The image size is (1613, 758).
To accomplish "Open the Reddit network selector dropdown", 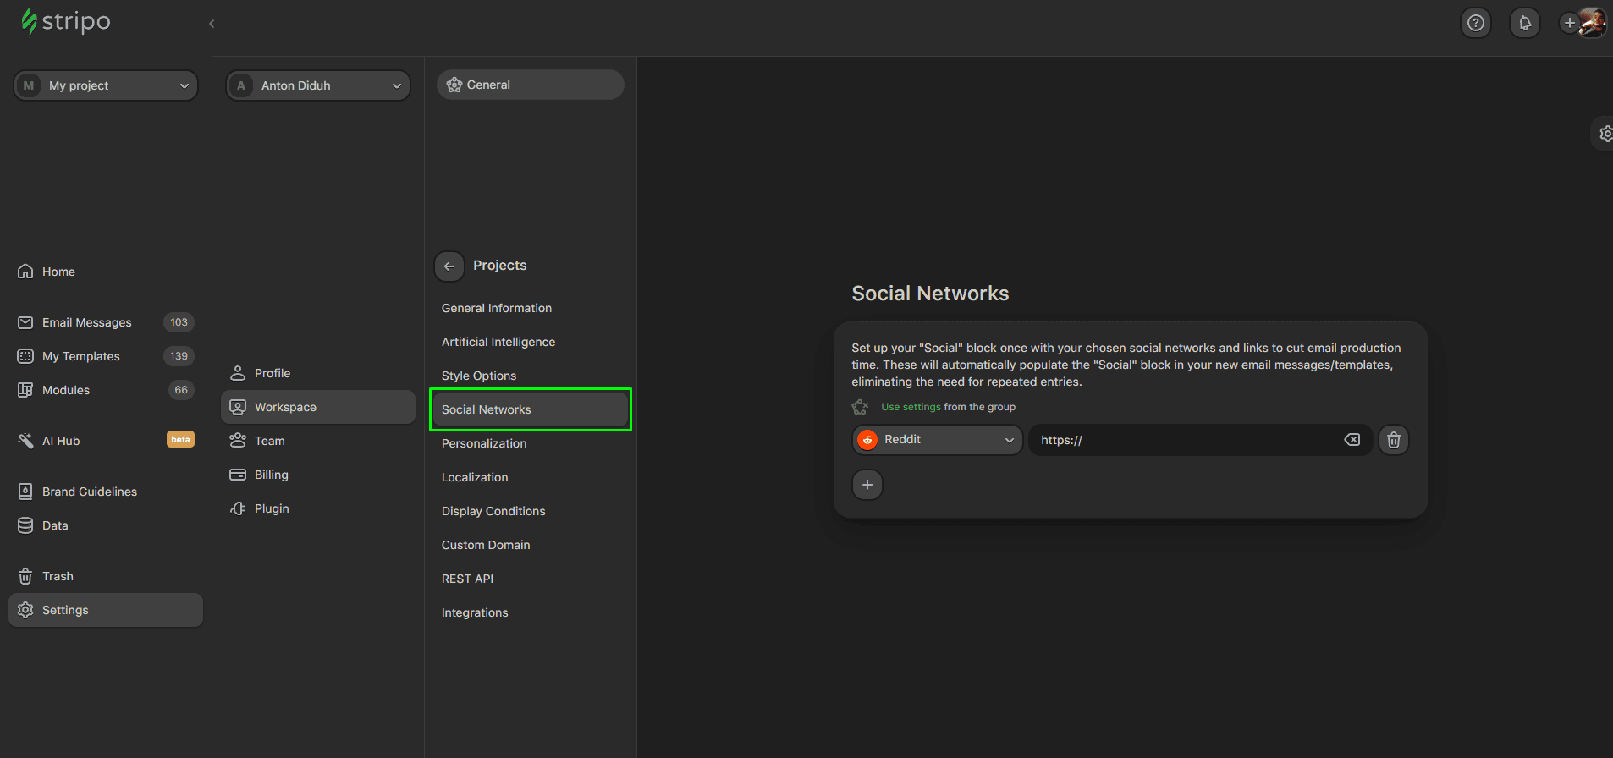I will click(937, 440).
